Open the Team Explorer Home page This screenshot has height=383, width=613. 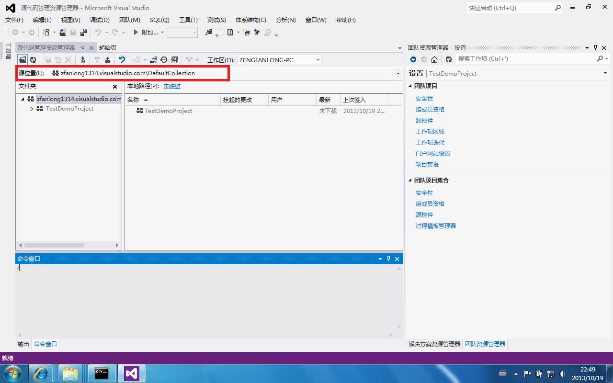tap(434, 59)
